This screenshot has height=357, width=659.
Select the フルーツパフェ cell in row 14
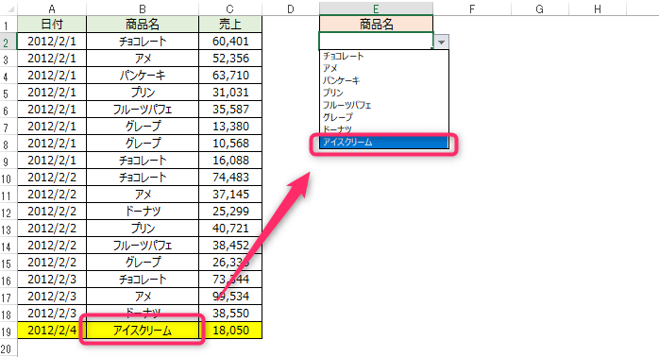(x=143, y=246)
